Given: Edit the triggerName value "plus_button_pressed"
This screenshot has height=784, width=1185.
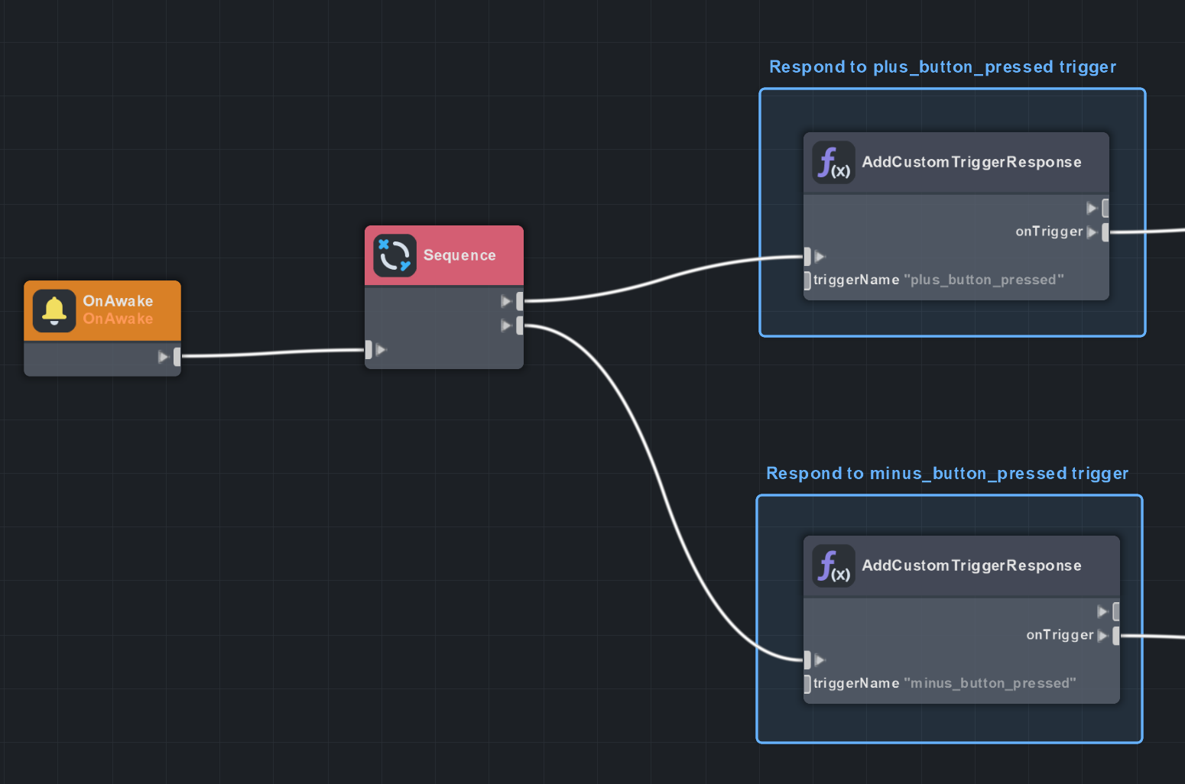Looking at the screenshot, I should (983, 280).
